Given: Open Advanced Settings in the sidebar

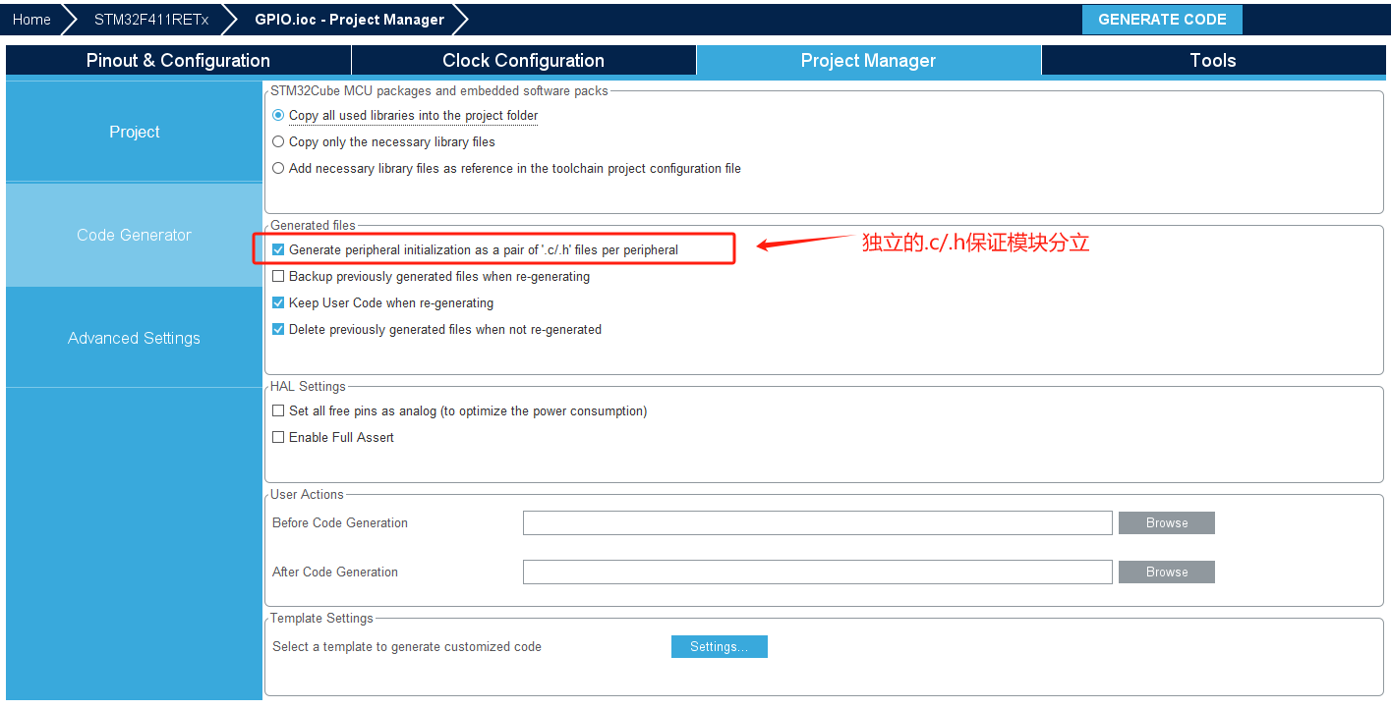Looking at the screenshot, I should click(x=134, y=338).
